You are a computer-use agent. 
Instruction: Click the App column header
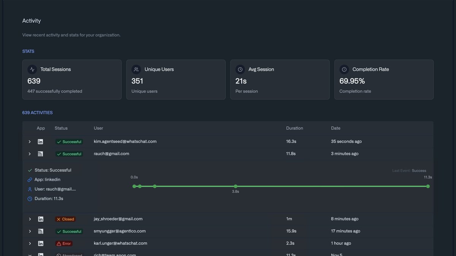tap(41, 128)
